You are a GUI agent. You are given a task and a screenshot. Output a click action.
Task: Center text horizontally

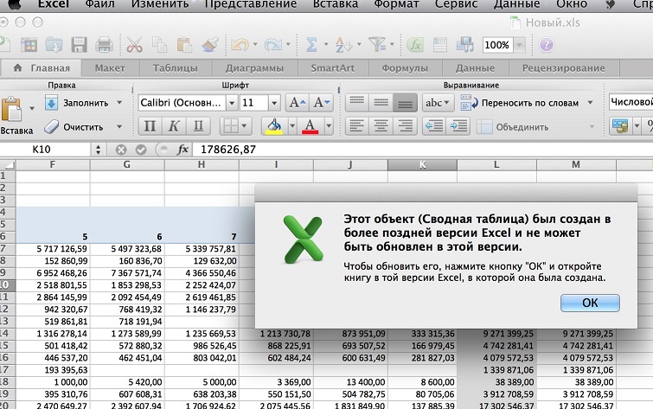click(381, 126)
